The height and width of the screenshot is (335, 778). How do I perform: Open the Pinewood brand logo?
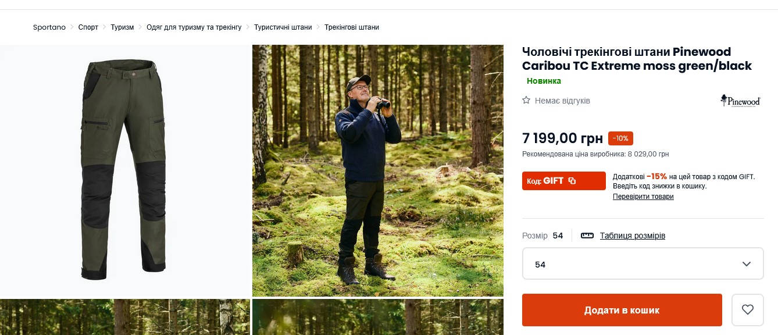[x=740, y=101]
